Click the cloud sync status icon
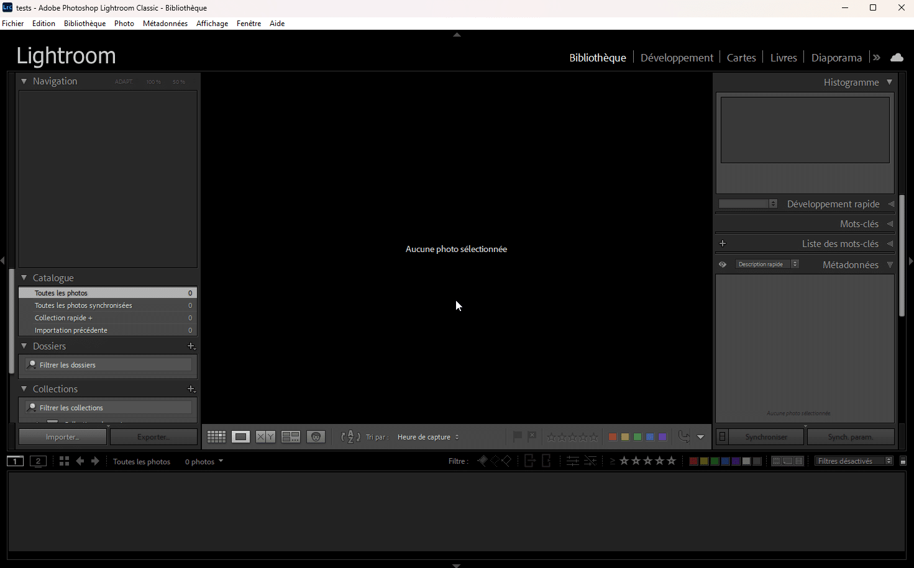Screen dimensions: 914x568 point(897,58)
